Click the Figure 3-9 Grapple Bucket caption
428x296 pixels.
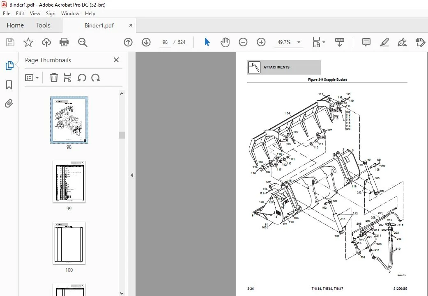[327, 80]
